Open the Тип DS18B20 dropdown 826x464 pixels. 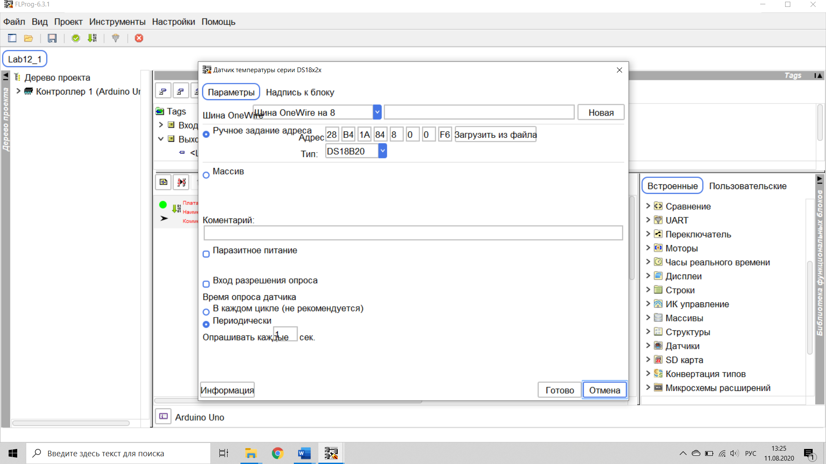coord(382,151)
